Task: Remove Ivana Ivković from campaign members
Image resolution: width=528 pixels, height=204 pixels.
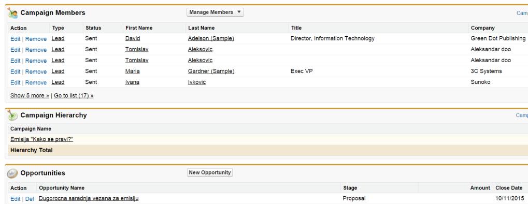Action: 36,82
